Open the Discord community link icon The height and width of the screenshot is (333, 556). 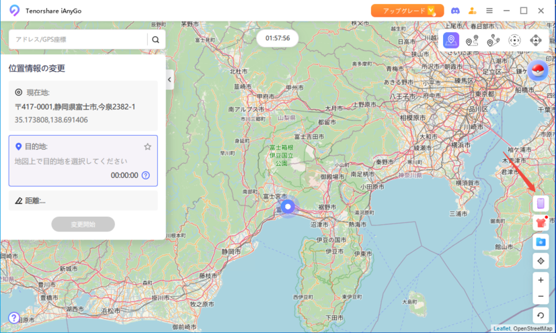(455, 11)
